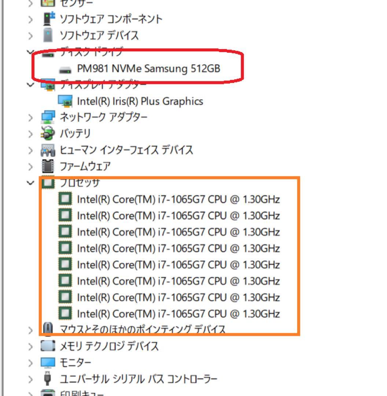Collapse the プロセッサ category
Screen dimensions: 387x396
coord(30,182)
